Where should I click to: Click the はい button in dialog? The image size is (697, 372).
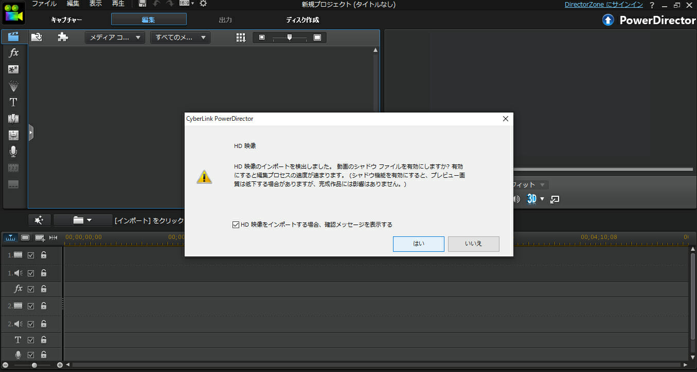[419, 244]
